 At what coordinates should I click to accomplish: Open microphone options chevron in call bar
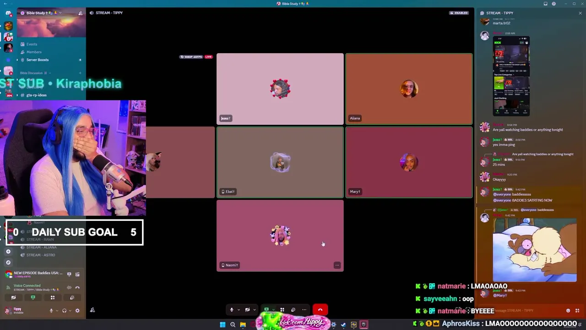click(239, 310)
